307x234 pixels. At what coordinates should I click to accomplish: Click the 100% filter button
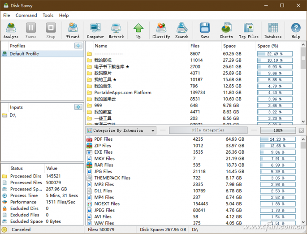(278, 130)
